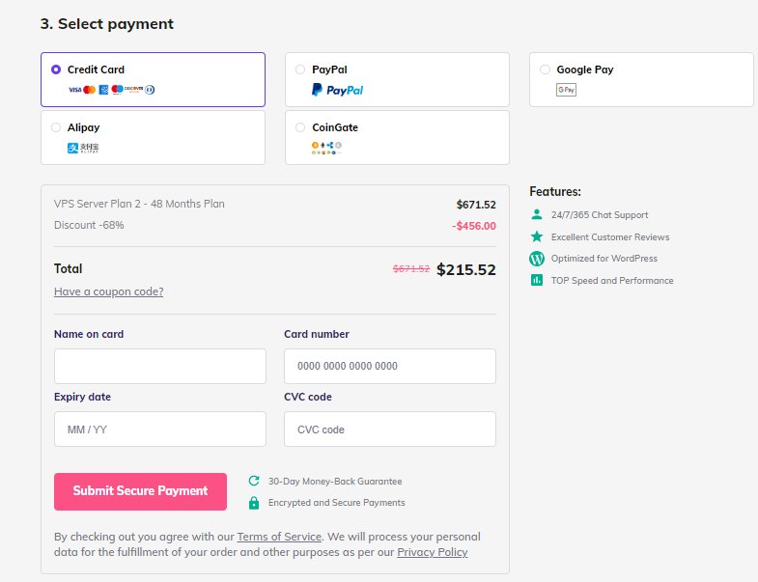Choose PayPal as payment method
The image size is (758, 582).
pos(300,69)
